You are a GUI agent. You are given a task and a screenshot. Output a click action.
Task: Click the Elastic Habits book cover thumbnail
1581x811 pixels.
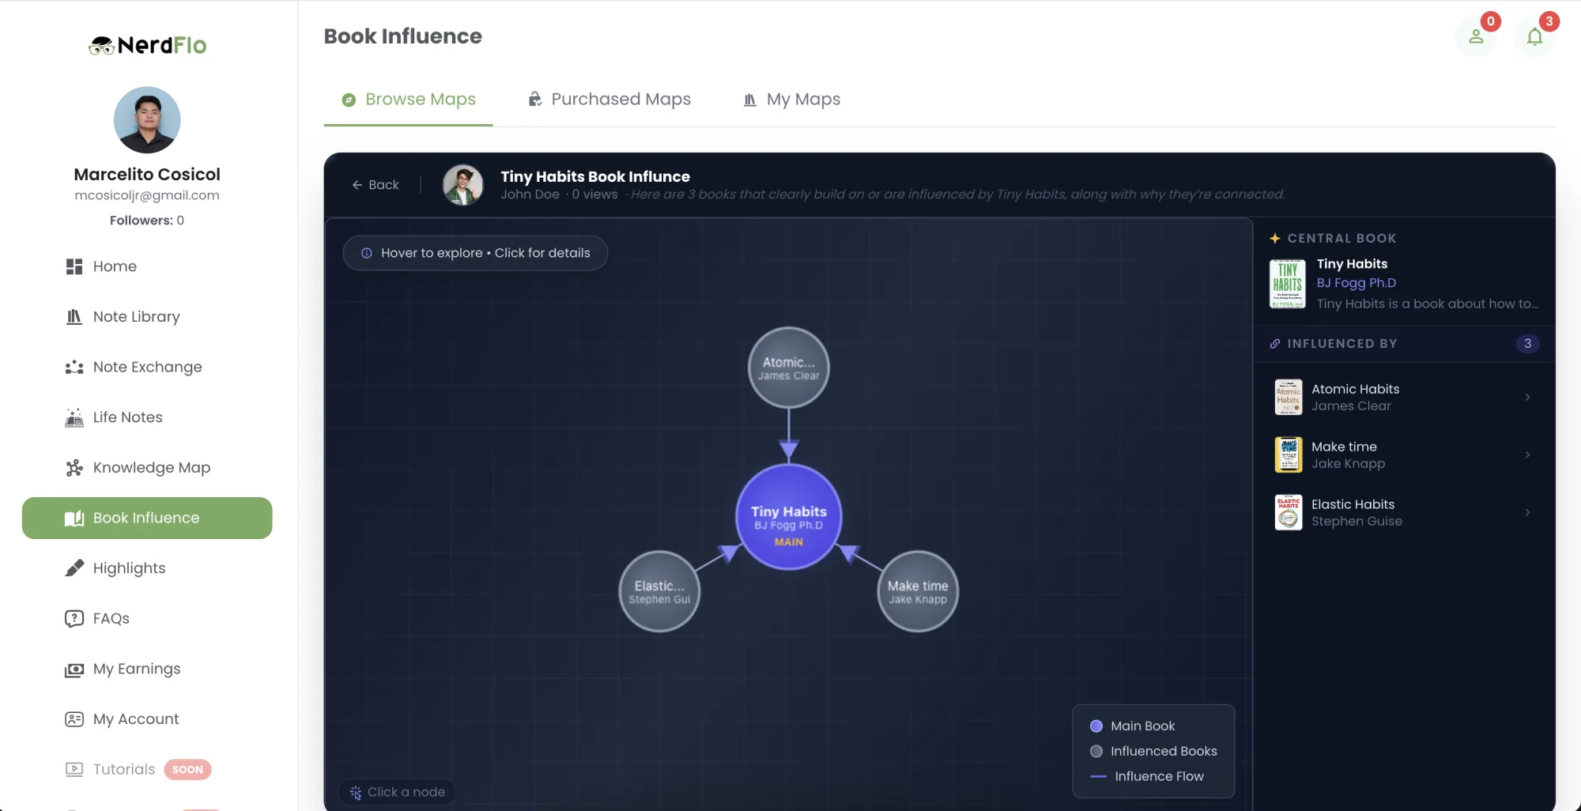pyautogui.click(x=1289, y=512)
